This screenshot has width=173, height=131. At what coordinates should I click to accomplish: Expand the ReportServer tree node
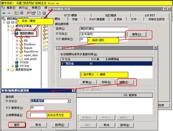tap(17, 52)
